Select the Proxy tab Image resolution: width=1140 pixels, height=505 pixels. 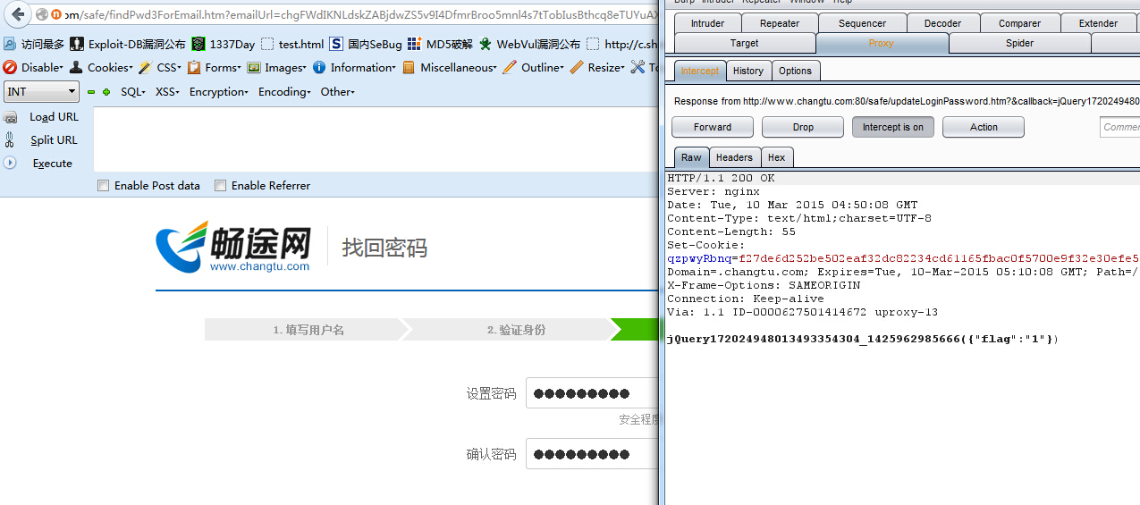(x=882, y=43)
